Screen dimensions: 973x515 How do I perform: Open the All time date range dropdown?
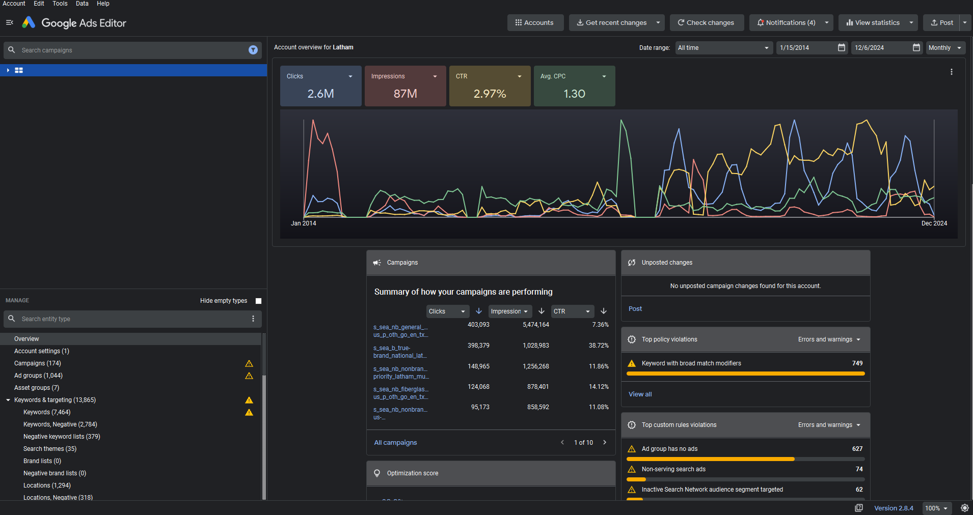(723, 48)
